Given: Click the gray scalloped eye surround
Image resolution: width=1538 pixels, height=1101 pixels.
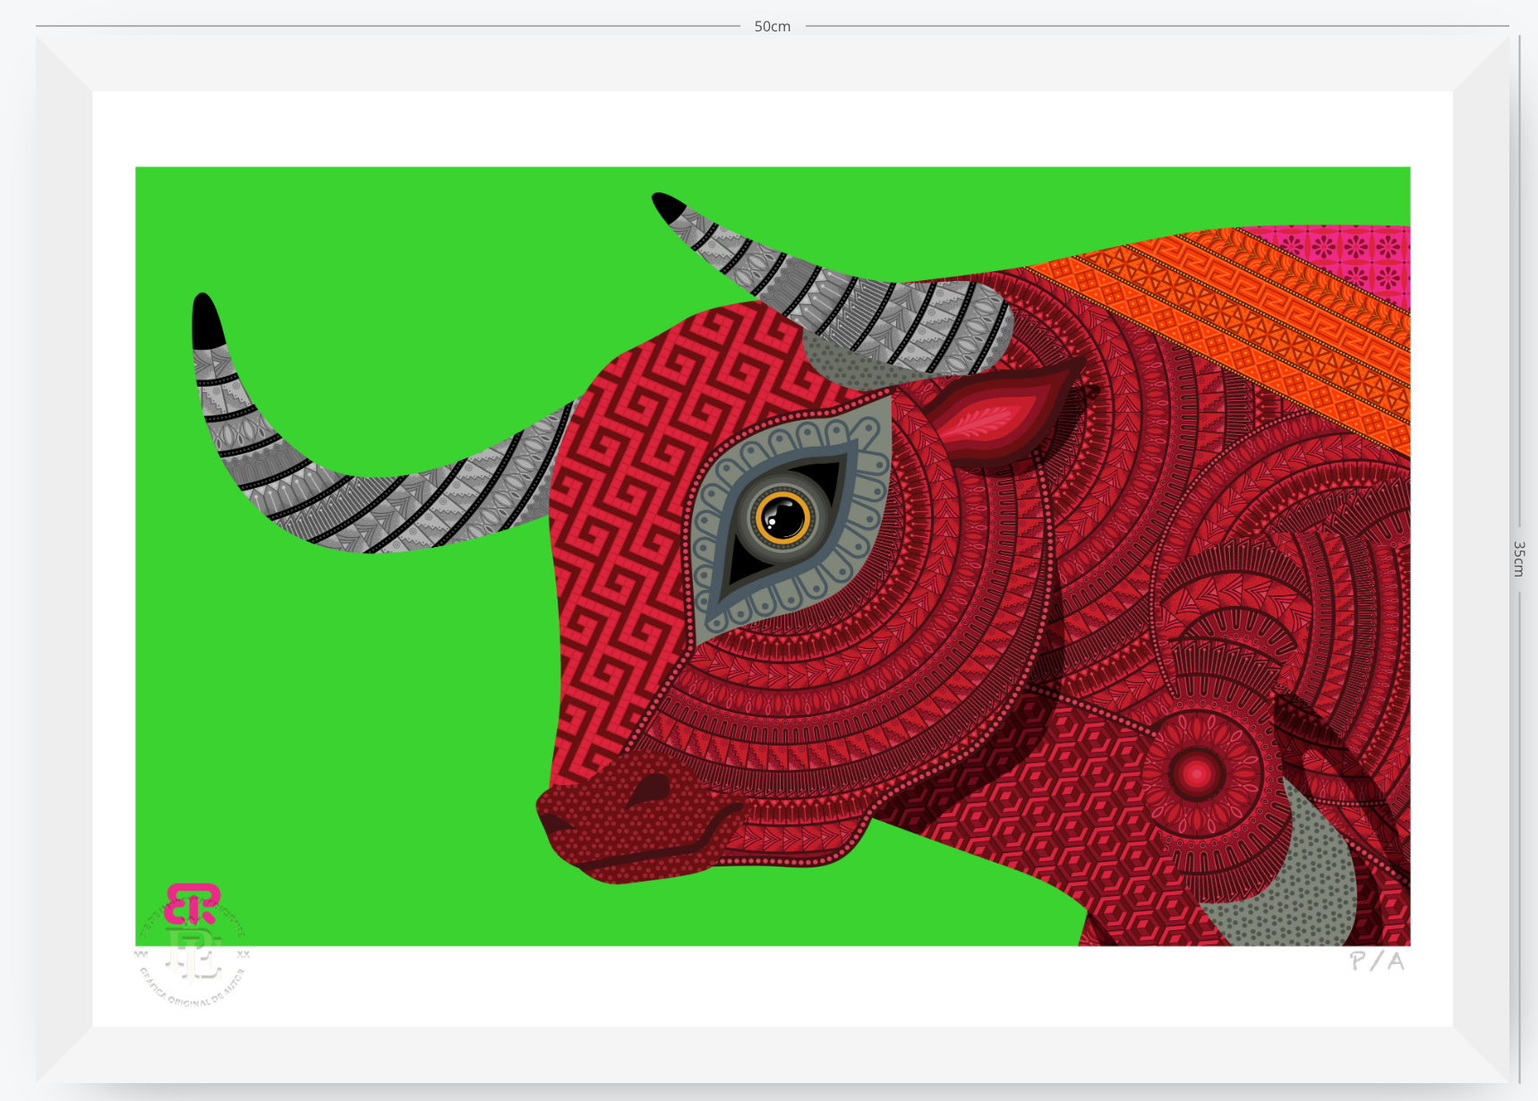Looking at the screenshot, I should [x=788, y=519].
